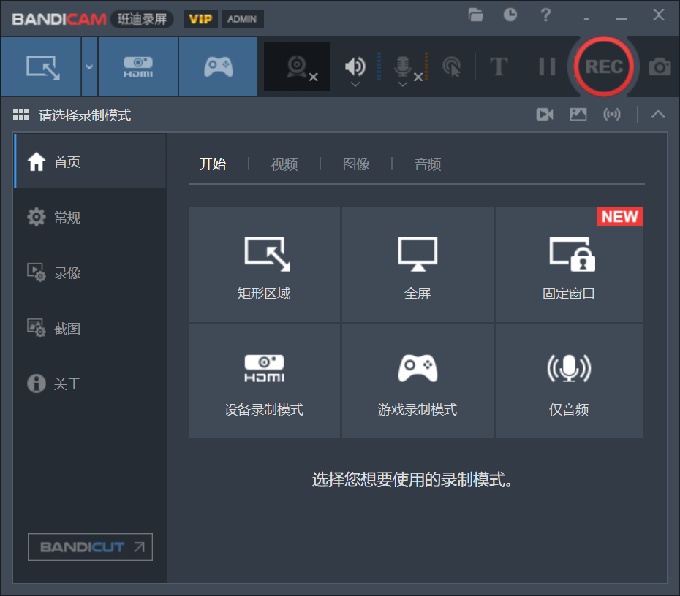Open the output folder icon
The image size is (680, 596).
tap(475, 15)
